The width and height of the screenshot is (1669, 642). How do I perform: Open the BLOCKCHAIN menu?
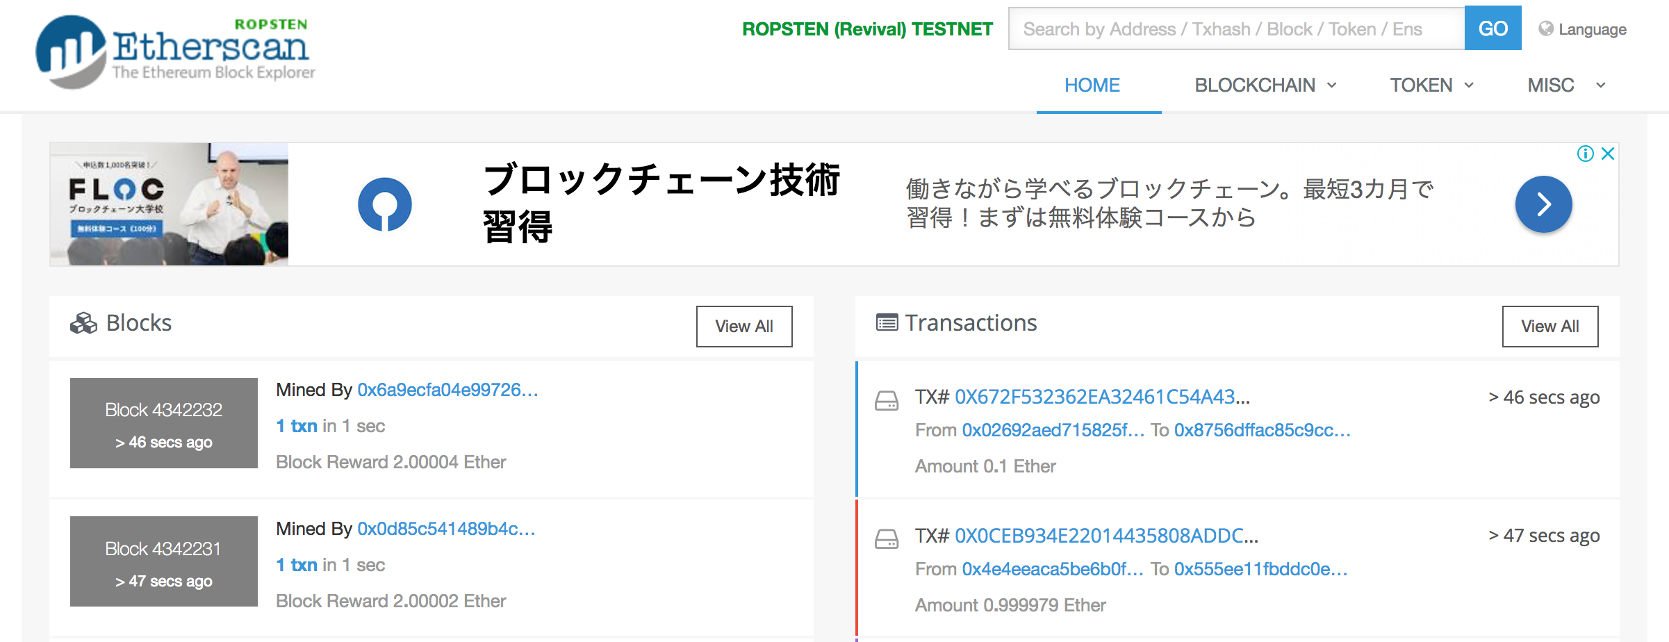click(1255, 85)
